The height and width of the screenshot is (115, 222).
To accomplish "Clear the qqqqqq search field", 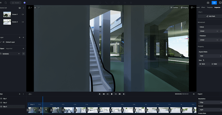I will click(19, 54).
